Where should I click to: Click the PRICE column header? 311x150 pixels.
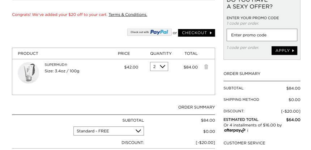pyautogui.click(x=124, y=54)
